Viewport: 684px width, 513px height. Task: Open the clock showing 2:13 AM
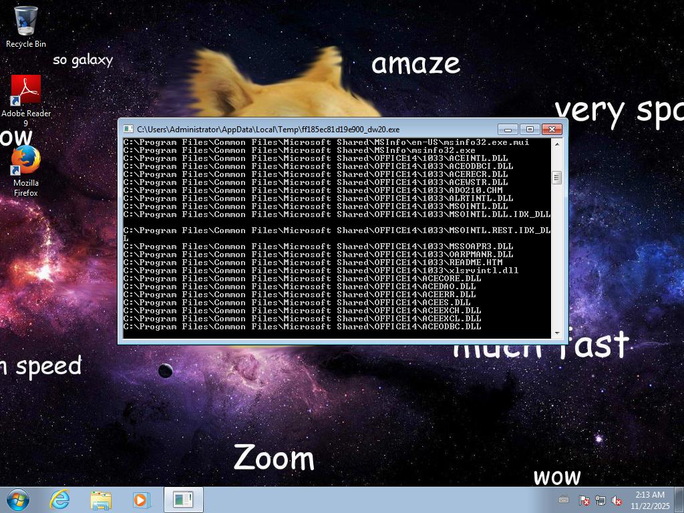pos(649,500)
